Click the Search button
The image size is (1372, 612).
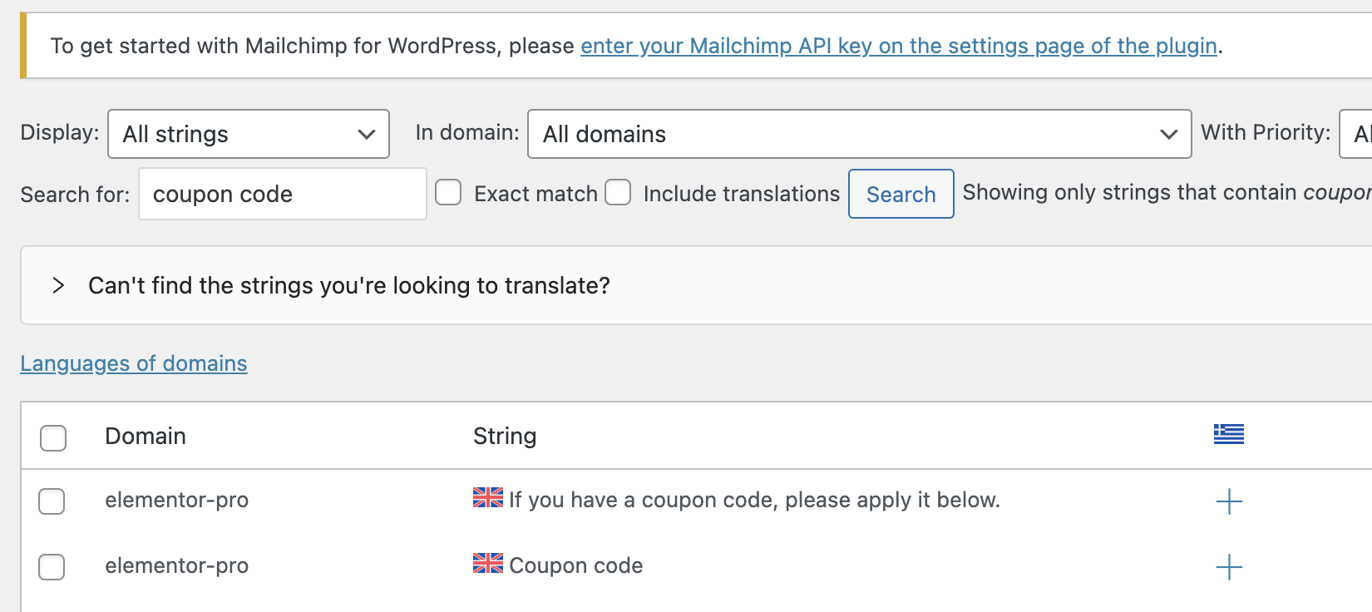pyautogui.click(x=901, y=194)
